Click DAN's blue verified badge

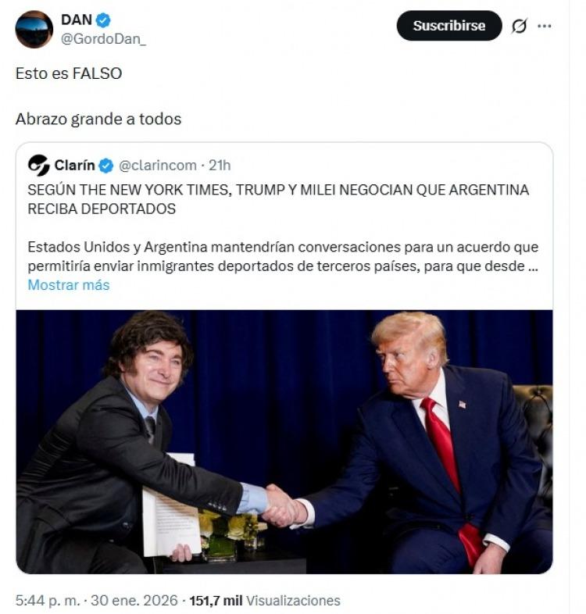pos(103,20)
